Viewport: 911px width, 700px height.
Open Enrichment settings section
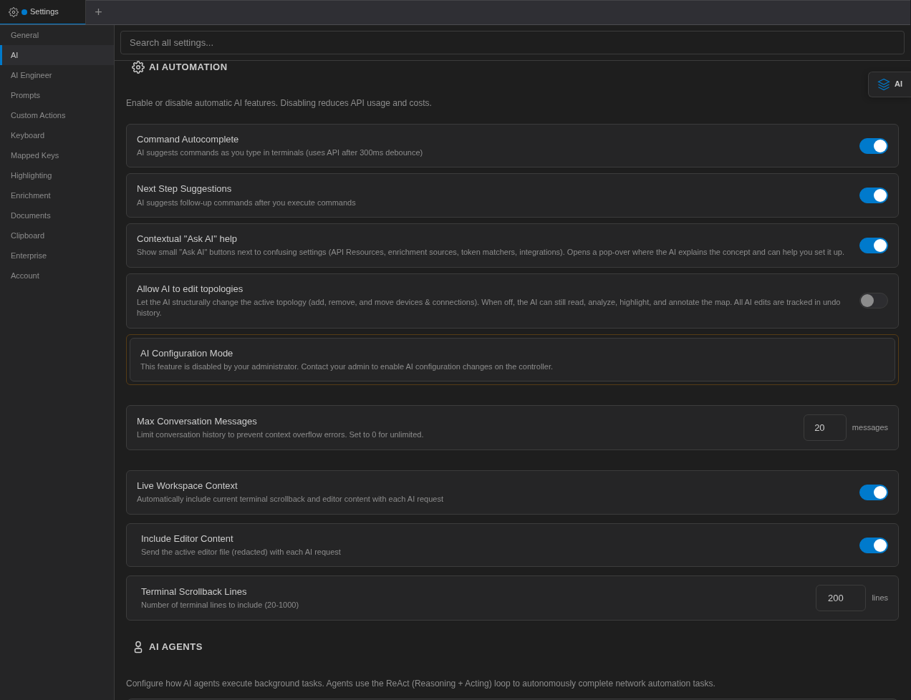[x=57, y=195]
